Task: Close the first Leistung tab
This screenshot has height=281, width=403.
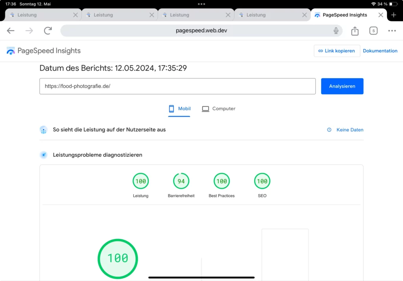Action: coord(75,15)
